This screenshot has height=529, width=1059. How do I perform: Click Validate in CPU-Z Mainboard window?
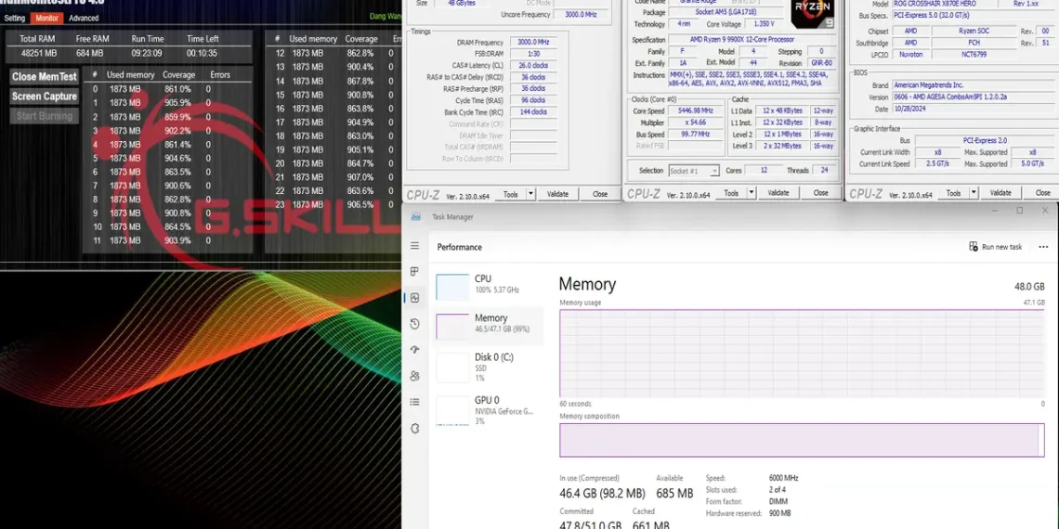[1000, 193]
